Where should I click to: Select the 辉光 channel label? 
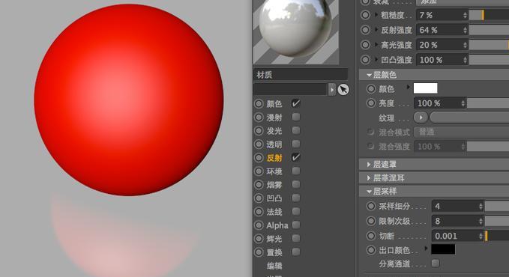click(x=274, y=239)
